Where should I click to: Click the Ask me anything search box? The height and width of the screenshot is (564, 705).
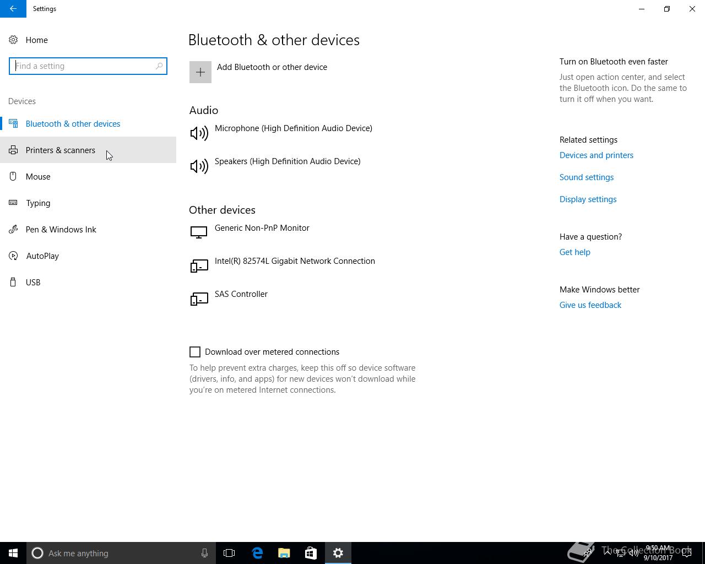120,553
